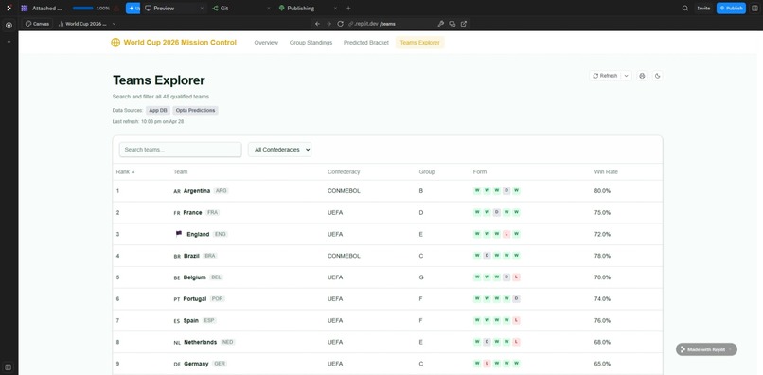763x375 pixels.
Task: Toggle the side panel layout icon
Action: [754, 9]
